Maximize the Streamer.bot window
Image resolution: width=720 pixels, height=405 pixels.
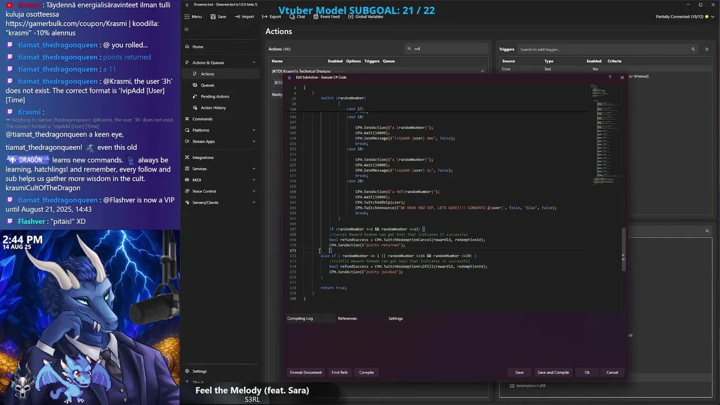(x=700, y=4)
